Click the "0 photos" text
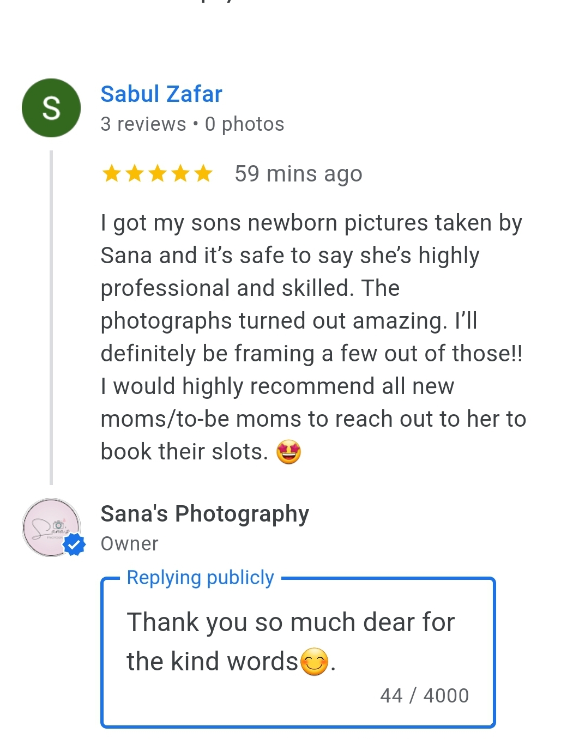 coord(244,124)
